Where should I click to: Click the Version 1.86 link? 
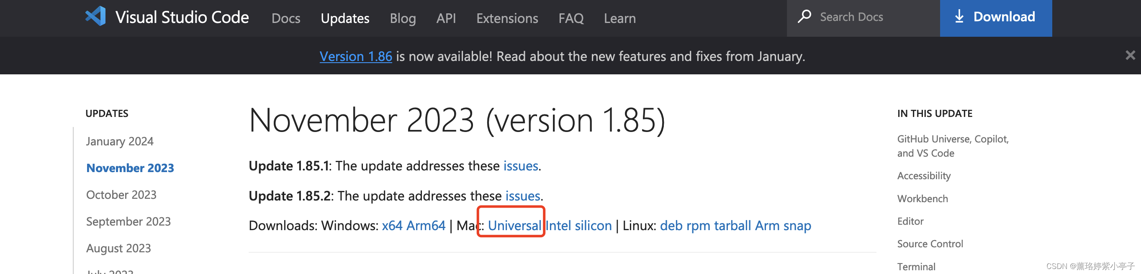coord(356,56)
